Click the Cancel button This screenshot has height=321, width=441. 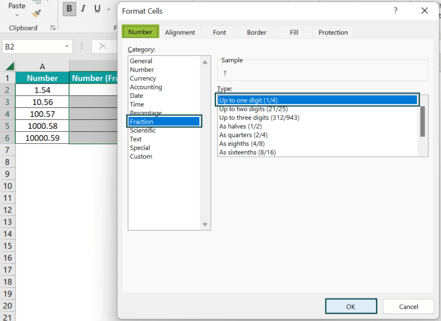(408, 307)
